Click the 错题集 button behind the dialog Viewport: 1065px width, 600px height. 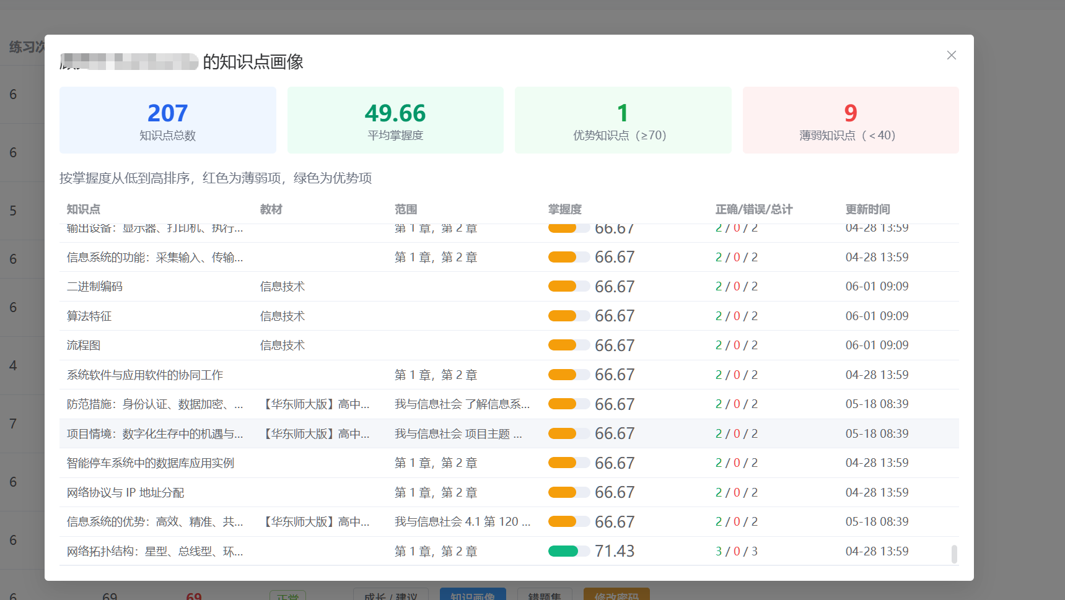pyautogui.click(x=545, y=595)
